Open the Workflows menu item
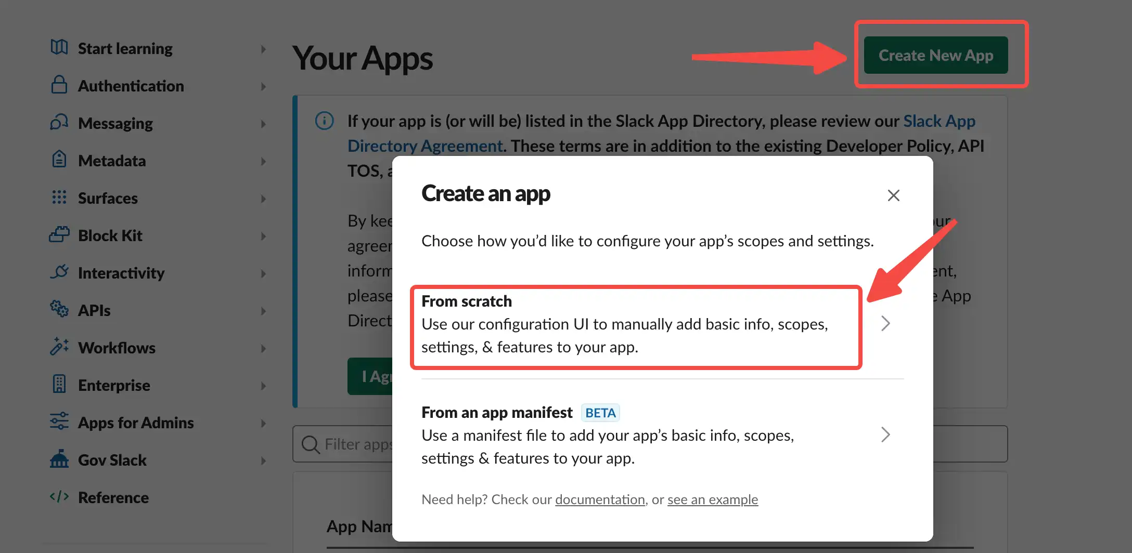This screenshot has height=553, width=1132. (117, 348)
